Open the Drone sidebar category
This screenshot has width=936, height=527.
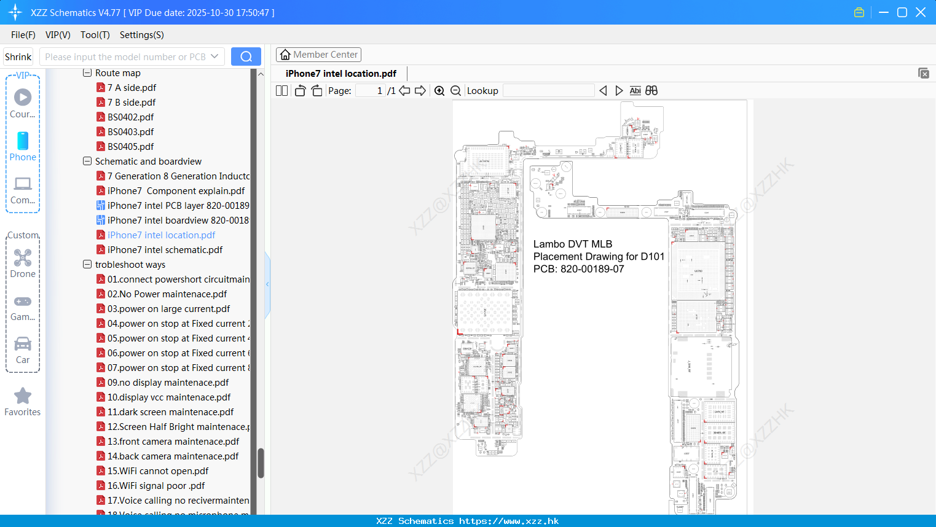23,263
